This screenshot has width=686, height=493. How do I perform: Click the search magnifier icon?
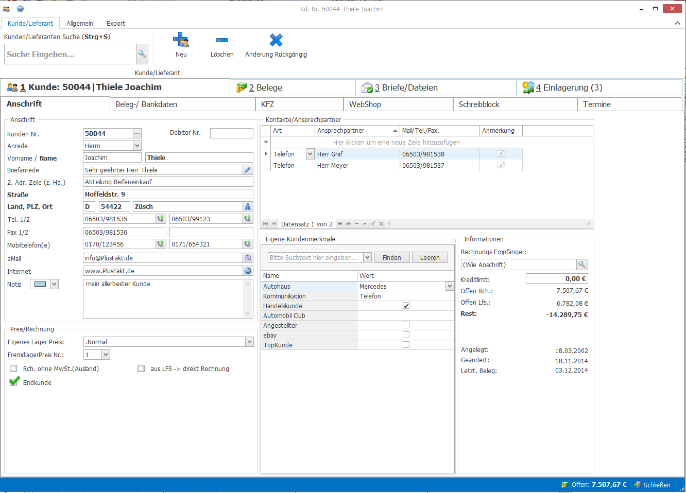point(142,54)
